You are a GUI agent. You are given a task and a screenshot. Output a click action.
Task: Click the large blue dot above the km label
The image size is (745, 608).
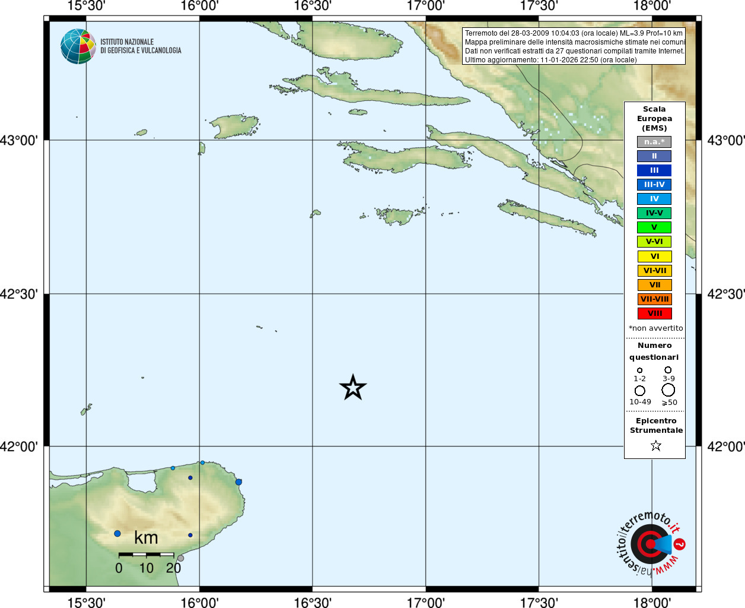[x=117, y=534]
